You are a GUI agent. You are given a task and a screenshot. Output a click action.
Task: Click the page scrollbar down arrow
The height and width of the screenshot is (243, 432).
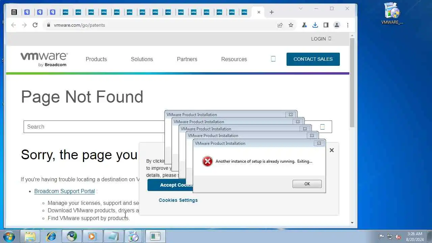(352, 223)
